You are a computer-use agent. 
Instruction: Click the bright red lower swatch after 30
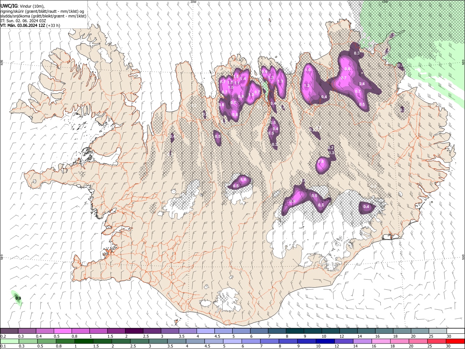(456, 341)
